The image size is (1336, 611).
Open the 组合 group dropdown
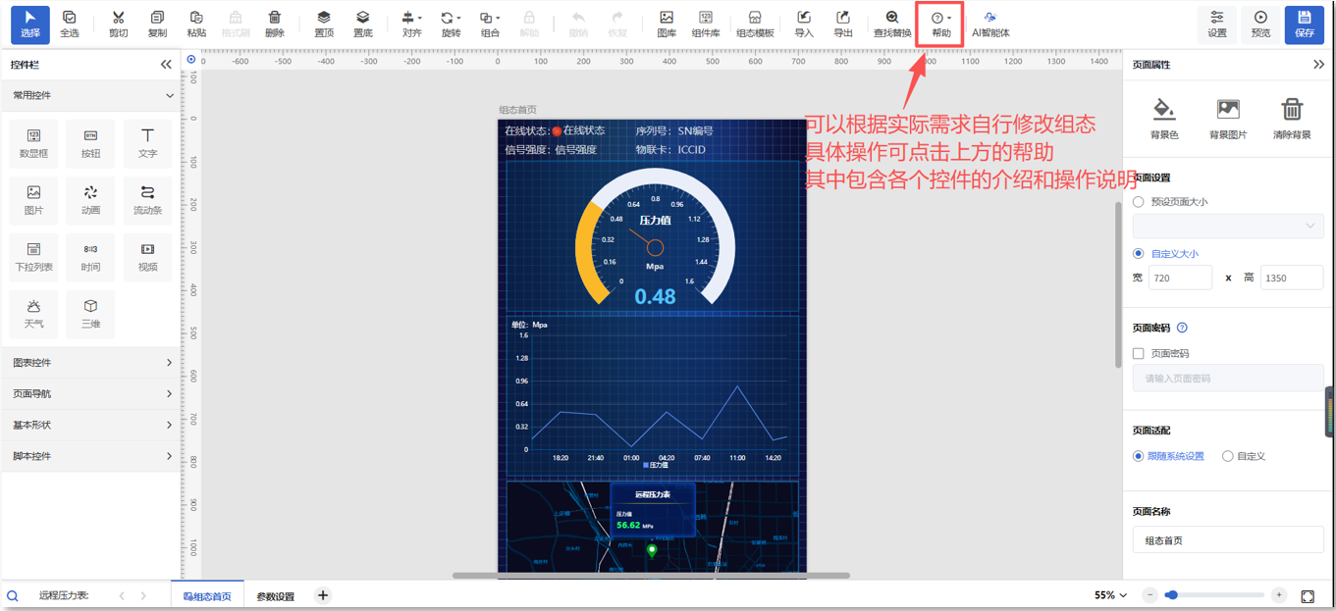490,25
